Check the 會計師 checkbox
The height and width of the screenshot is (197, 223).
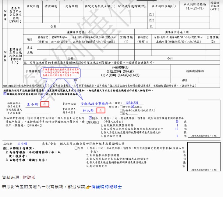click(121, 107)
